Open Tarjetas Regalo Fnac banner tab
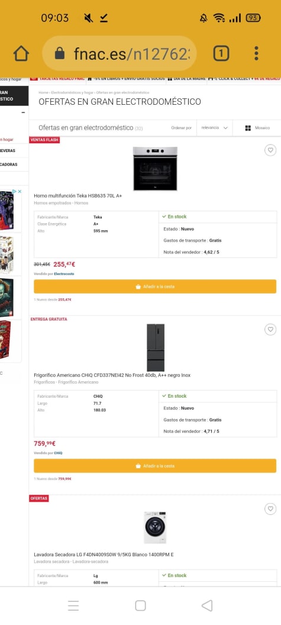 [58, 79]
